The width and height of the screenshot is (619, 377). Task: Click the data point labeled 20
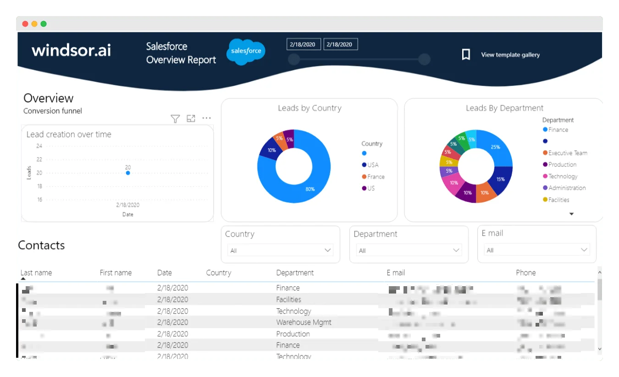click(x=128, y=173)
